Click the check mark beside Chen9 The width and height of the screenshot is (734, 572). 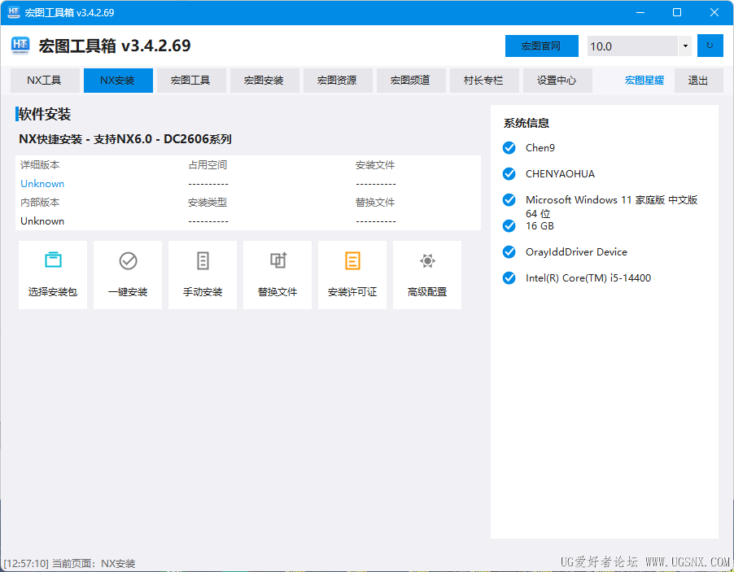(509, 148)
